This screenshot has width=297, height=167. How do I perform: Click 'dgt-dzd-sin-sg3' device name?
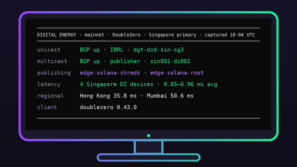[x=159, y=50]
